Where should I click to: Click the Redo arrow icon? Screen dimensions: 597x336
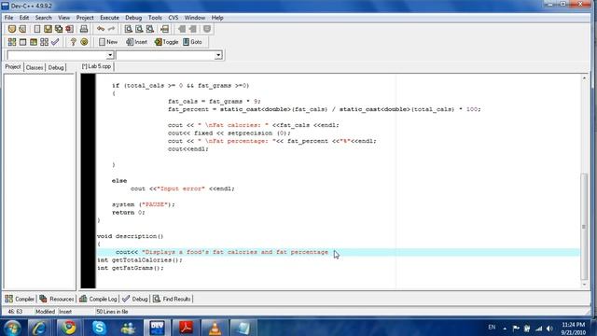[111, 29]
